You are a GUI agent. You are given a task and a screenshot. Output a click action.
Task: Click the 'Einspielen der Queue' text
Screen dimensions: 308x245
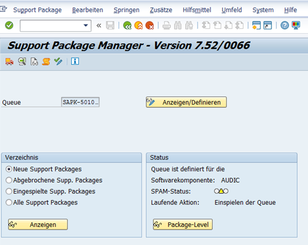click(x=245, y=202)
